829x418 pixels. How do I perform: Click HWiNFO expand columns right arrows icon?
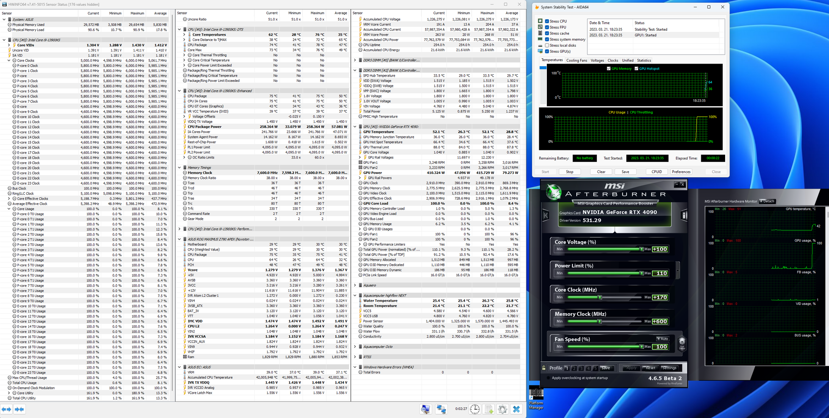pos(19,409)
